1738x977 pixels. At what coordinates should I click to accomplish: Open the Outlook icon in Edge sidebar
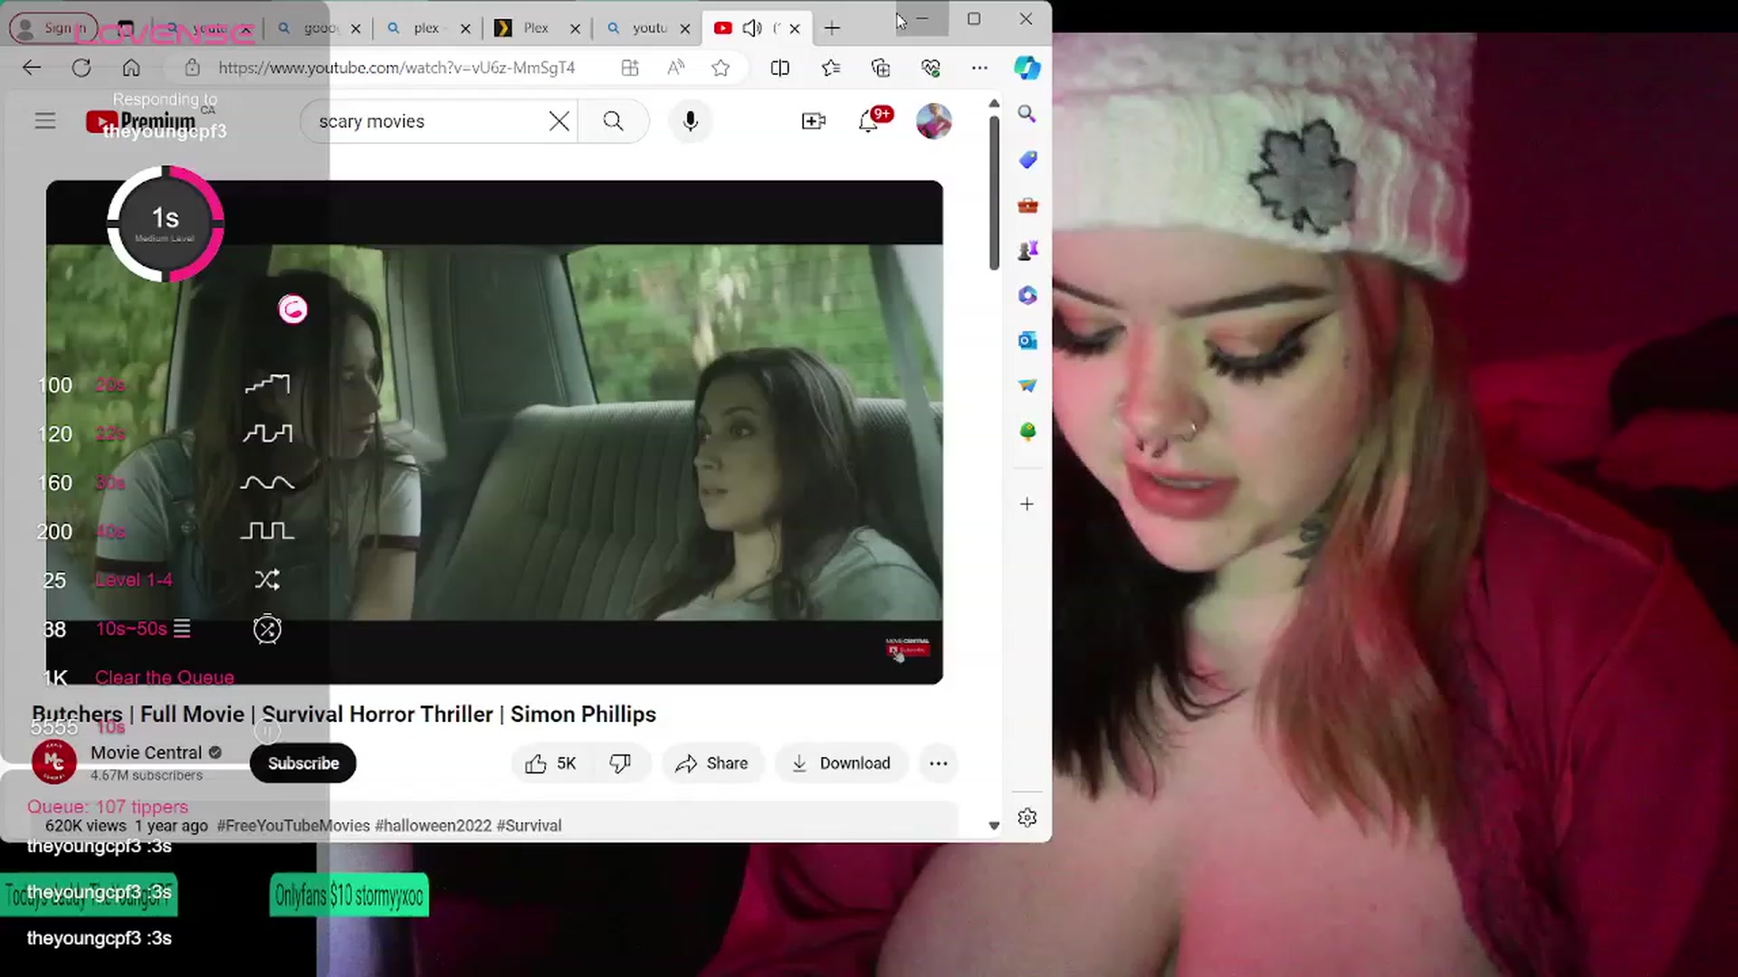pyautogui.click(x=1027, y=341)
